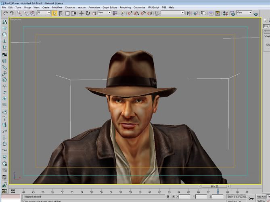Image resolution: width=270 pixels, height=202 pixels.
Task: Click the Y coordinate field
Action: [x=201, y=197]
